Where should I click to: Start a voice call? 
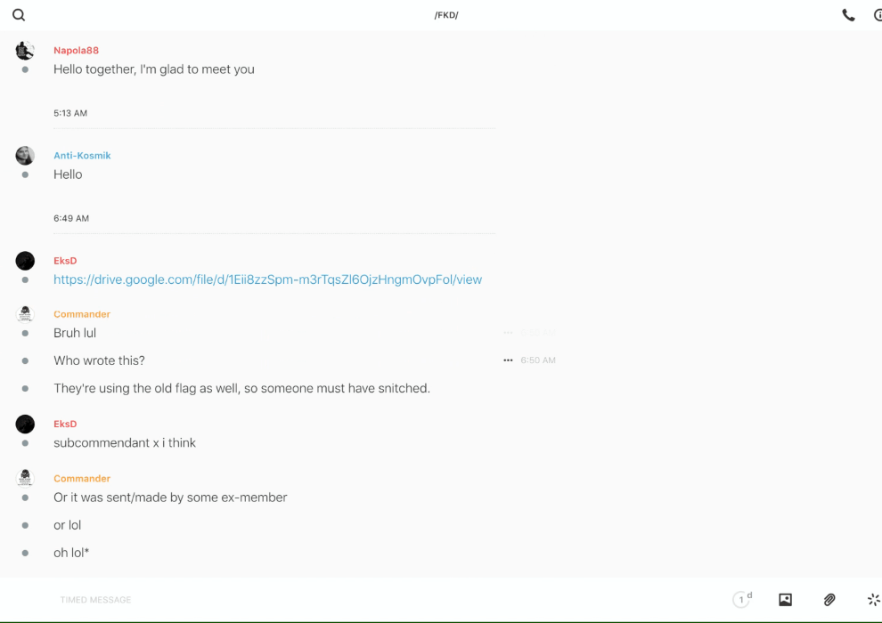(848, 15)
